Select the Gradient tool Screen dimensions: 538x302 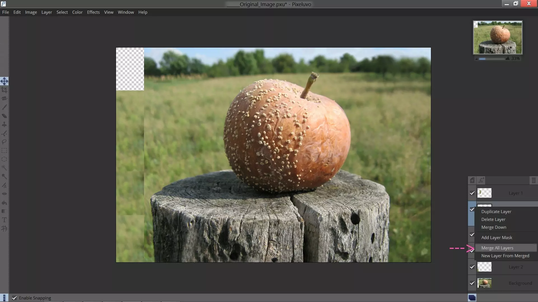(4, 211)
